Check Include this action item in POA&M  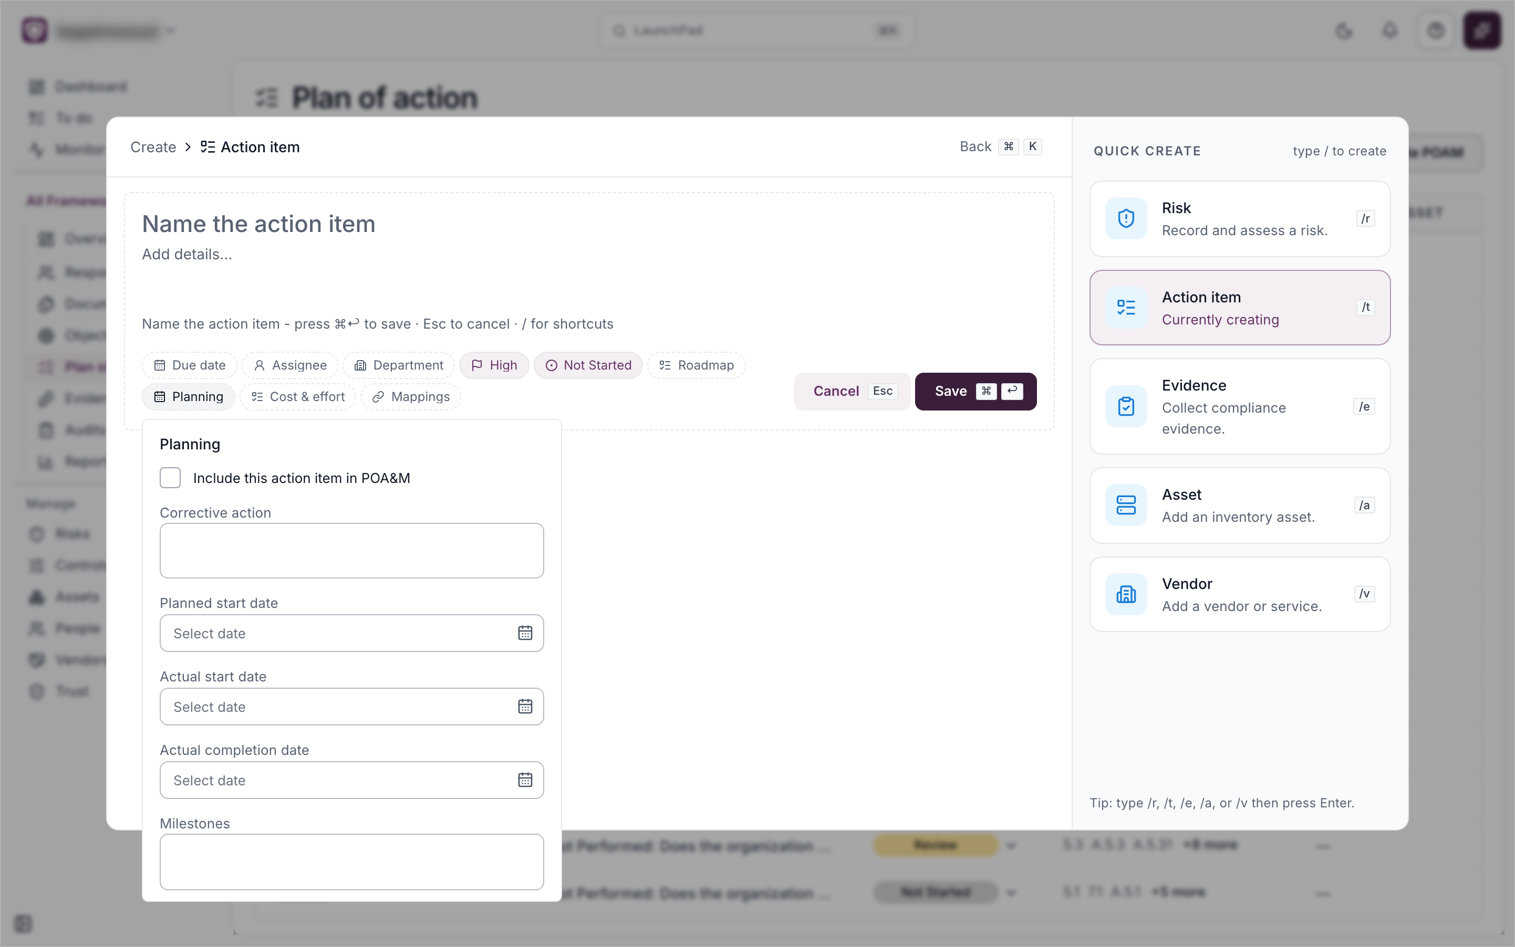tap(170, 478)
